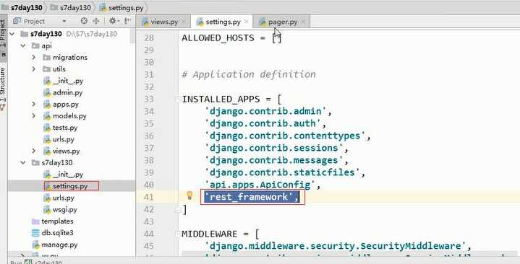Select the templates folder
520x264 pixels.
(x=57, y=221)
